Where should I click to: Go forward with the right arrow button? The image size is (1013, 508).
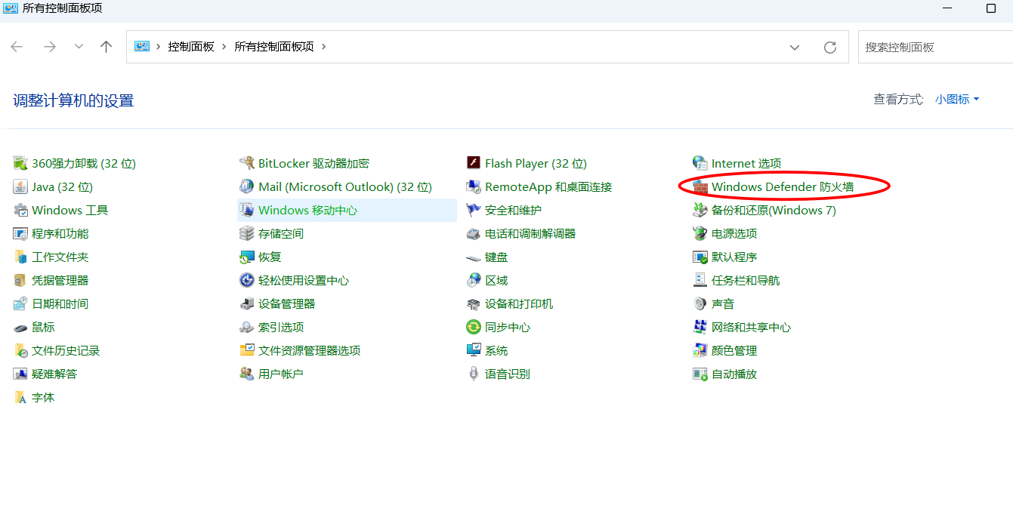tap(50, 47)
